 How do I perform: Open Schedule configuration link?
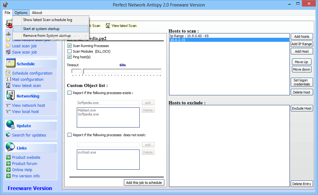pyautogui.click(x=32, y=73)
